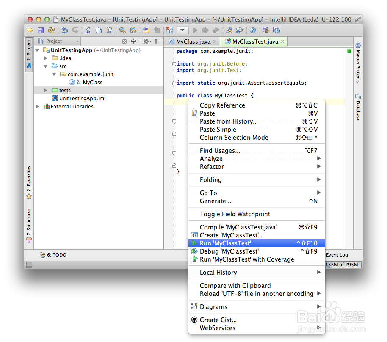The height and width of the screenshot is (342, 387).
Task: Choose Copy Reference from context menu
Action: 257,105
